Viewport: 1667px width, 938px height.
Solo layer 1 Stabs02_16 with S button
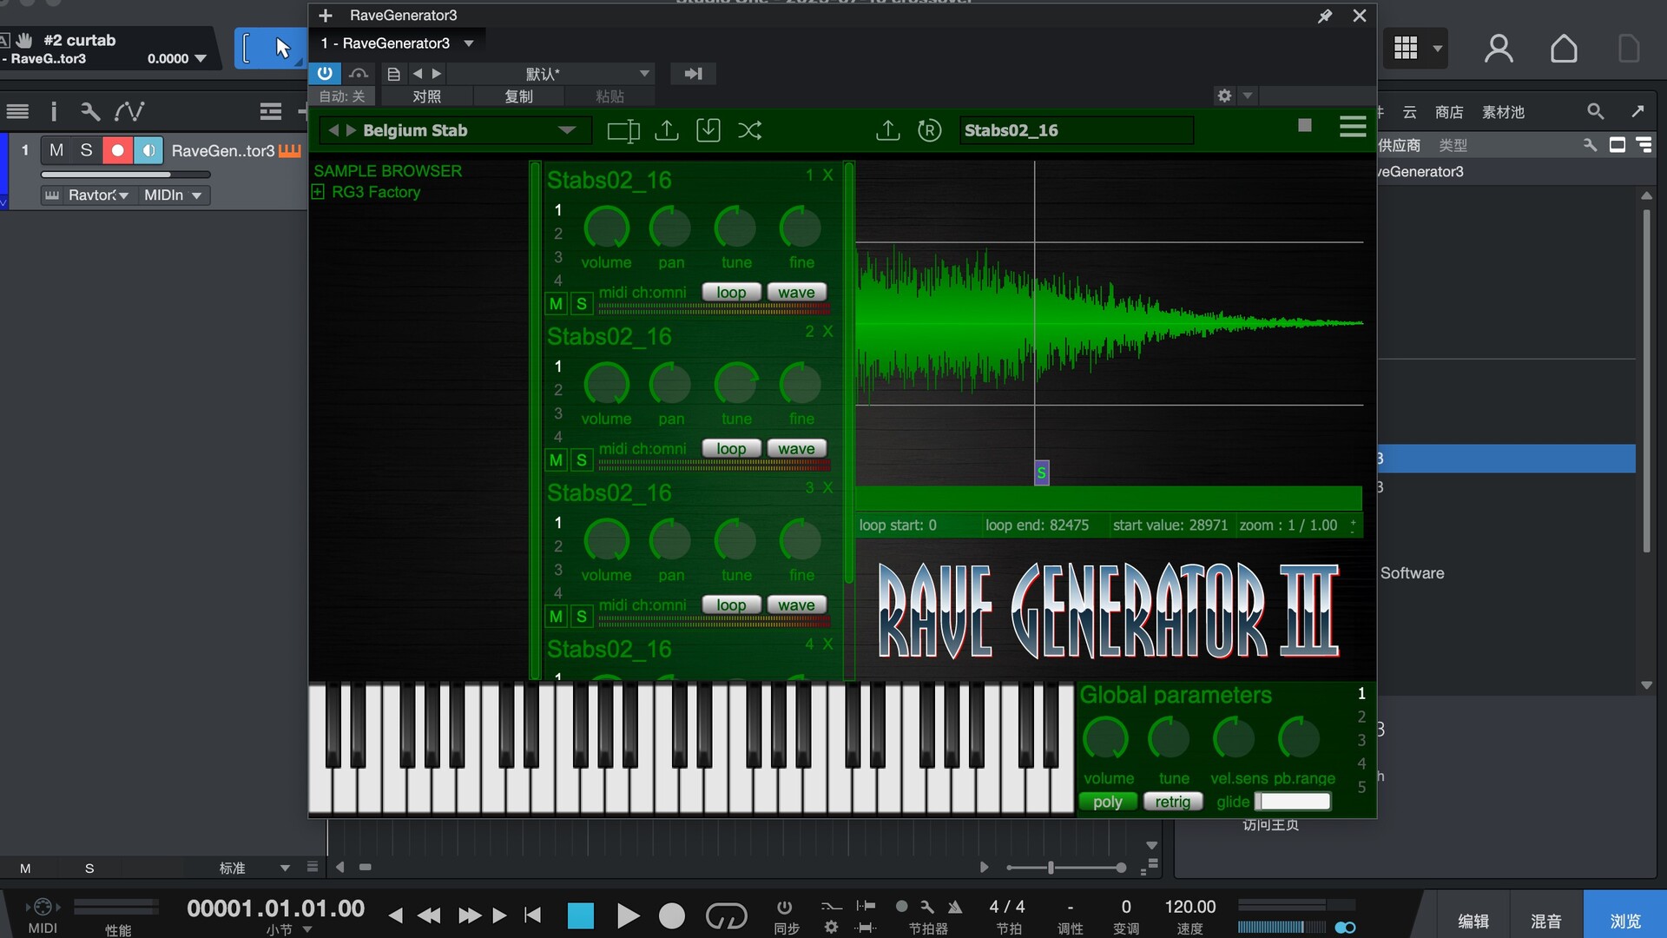[582, 304]
